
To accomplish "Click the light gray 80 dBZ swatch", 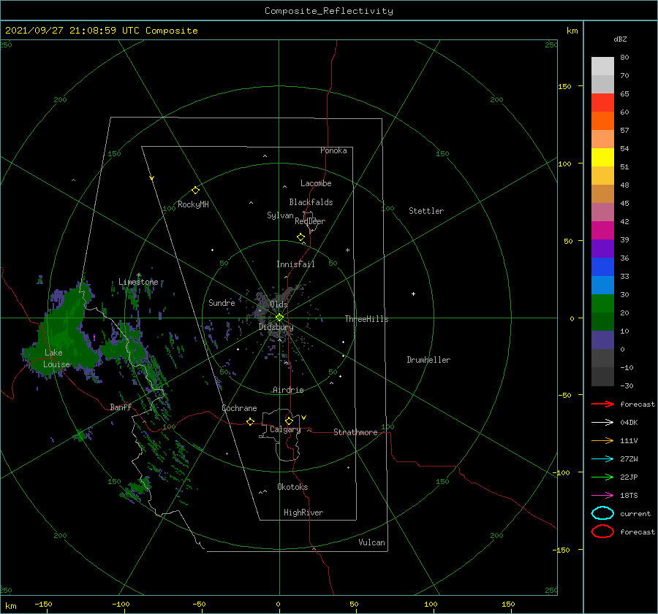I will tap(602, 66).
